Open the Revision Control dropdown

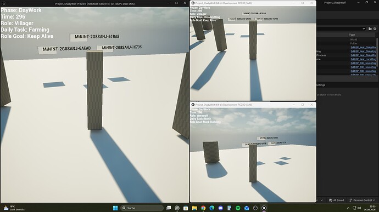coord(362,200)
